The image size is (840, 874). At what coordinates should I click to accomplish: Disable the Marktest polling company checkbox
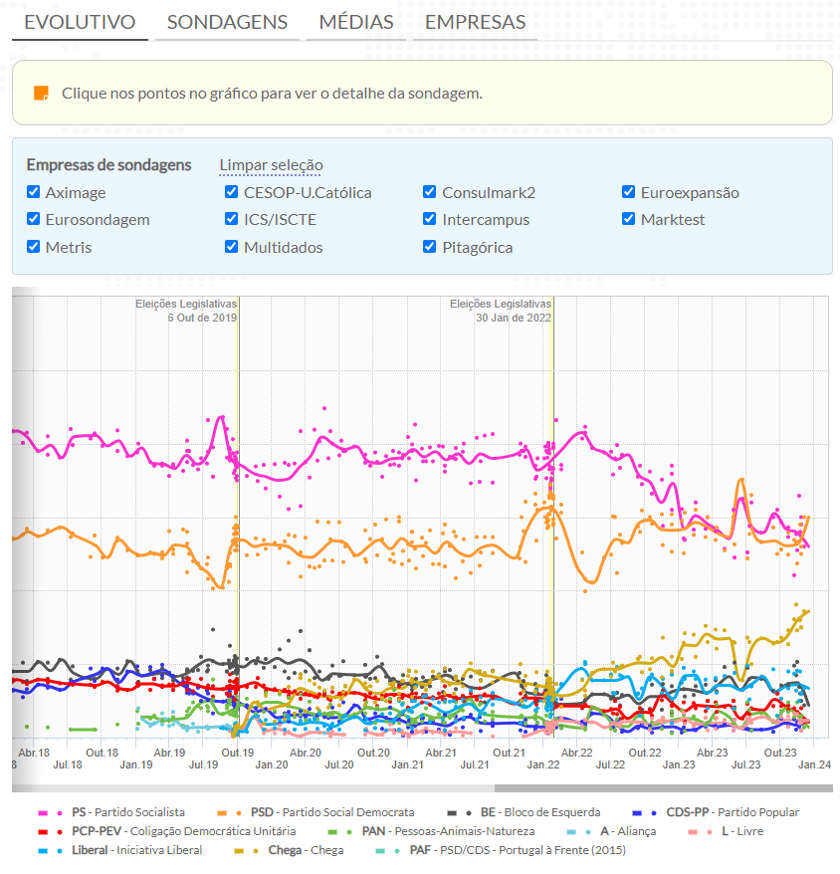click(x=629, y=219)
